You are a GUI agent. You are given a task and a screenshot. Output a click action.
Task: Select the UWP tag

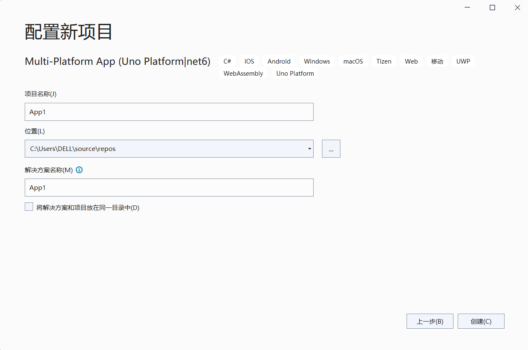[463, 61]
